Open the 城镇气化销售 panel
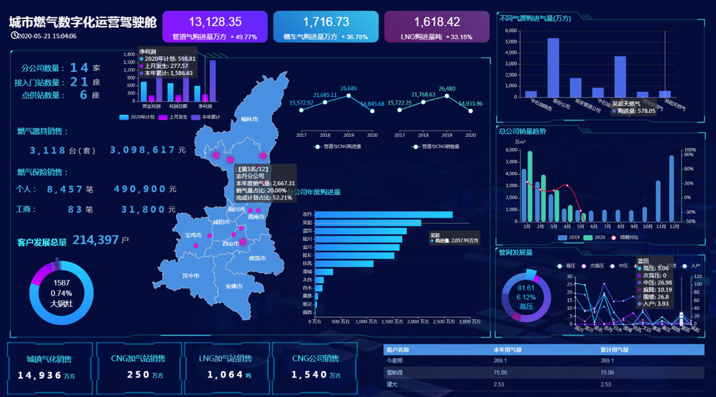This screenshot has width=716, height=397. (x=49, y=367)
